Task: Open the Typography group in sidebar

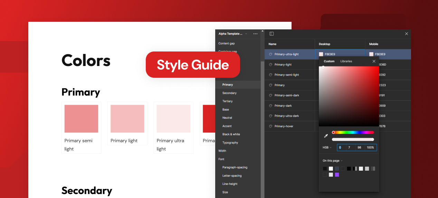Action: pos(230,143)
